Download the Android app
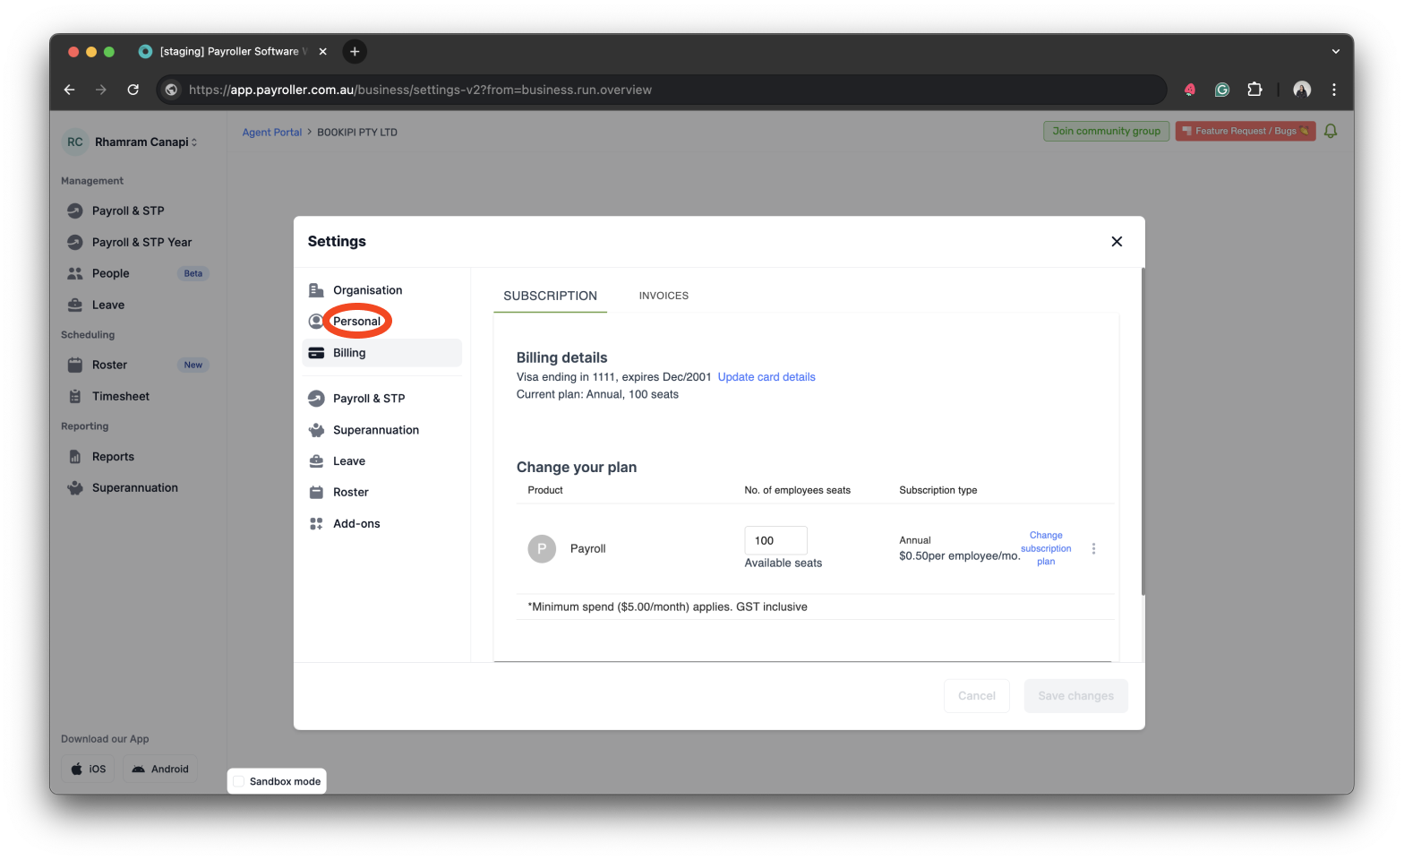Image resolution: width=1404 pixels, height=860 pixels. [x=161, y=769]
